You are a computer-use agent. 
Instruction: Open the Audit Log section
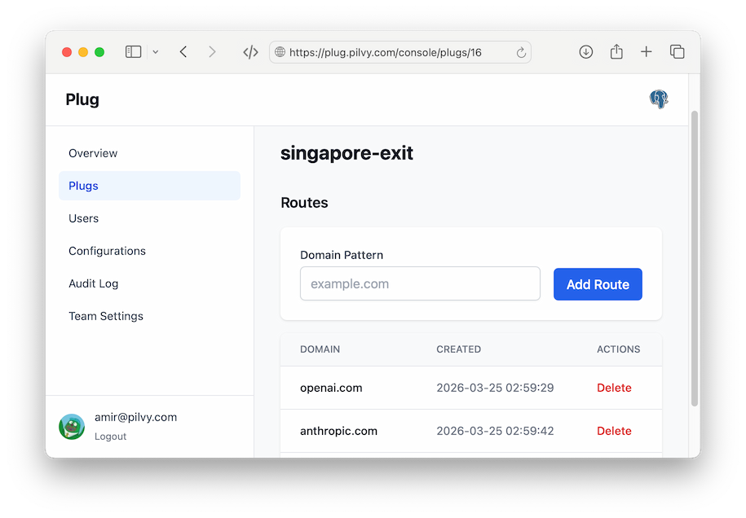(93, 283)
